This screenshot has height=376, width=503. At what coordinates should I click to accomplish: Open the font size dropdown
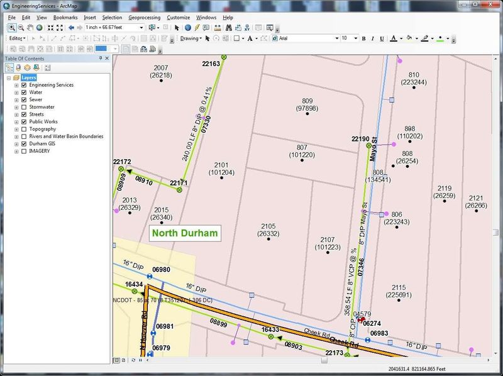tap(356, 38)
